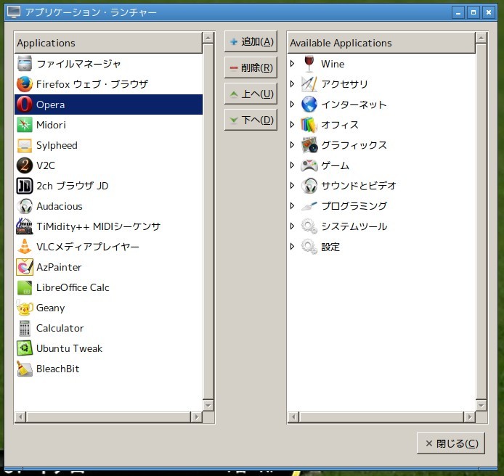Screen dimensions: 504x476
Task: Click the Geany teapot icon
Action: [x=25, y=308]
